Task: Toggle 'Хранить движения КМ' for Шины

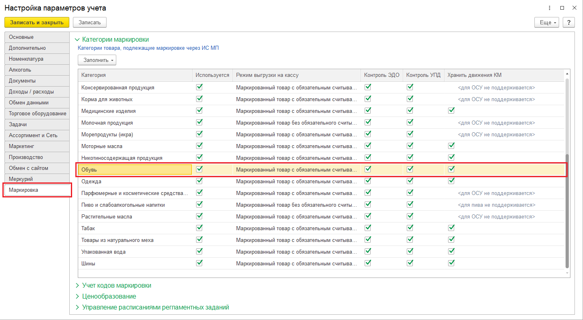Action: coord(451,263)
